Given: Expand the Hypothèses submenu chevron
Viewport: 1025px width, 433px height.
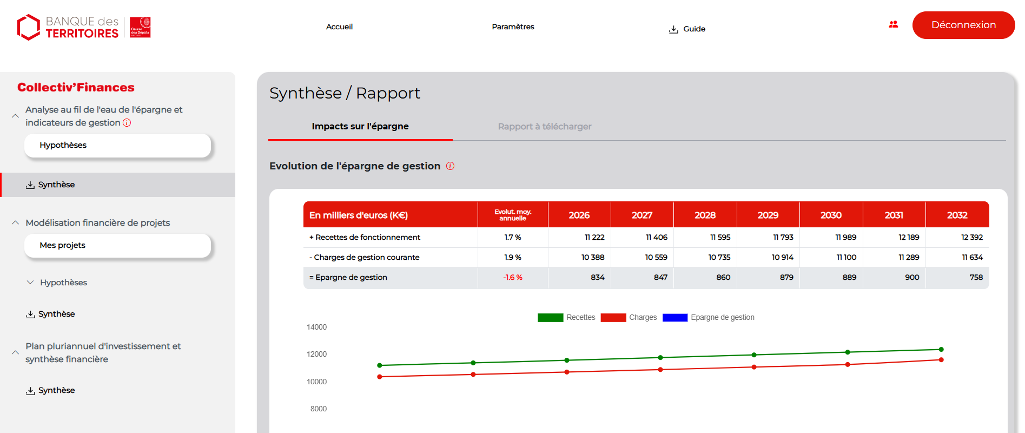Looking at the screenshot, I should click(30, 283).
